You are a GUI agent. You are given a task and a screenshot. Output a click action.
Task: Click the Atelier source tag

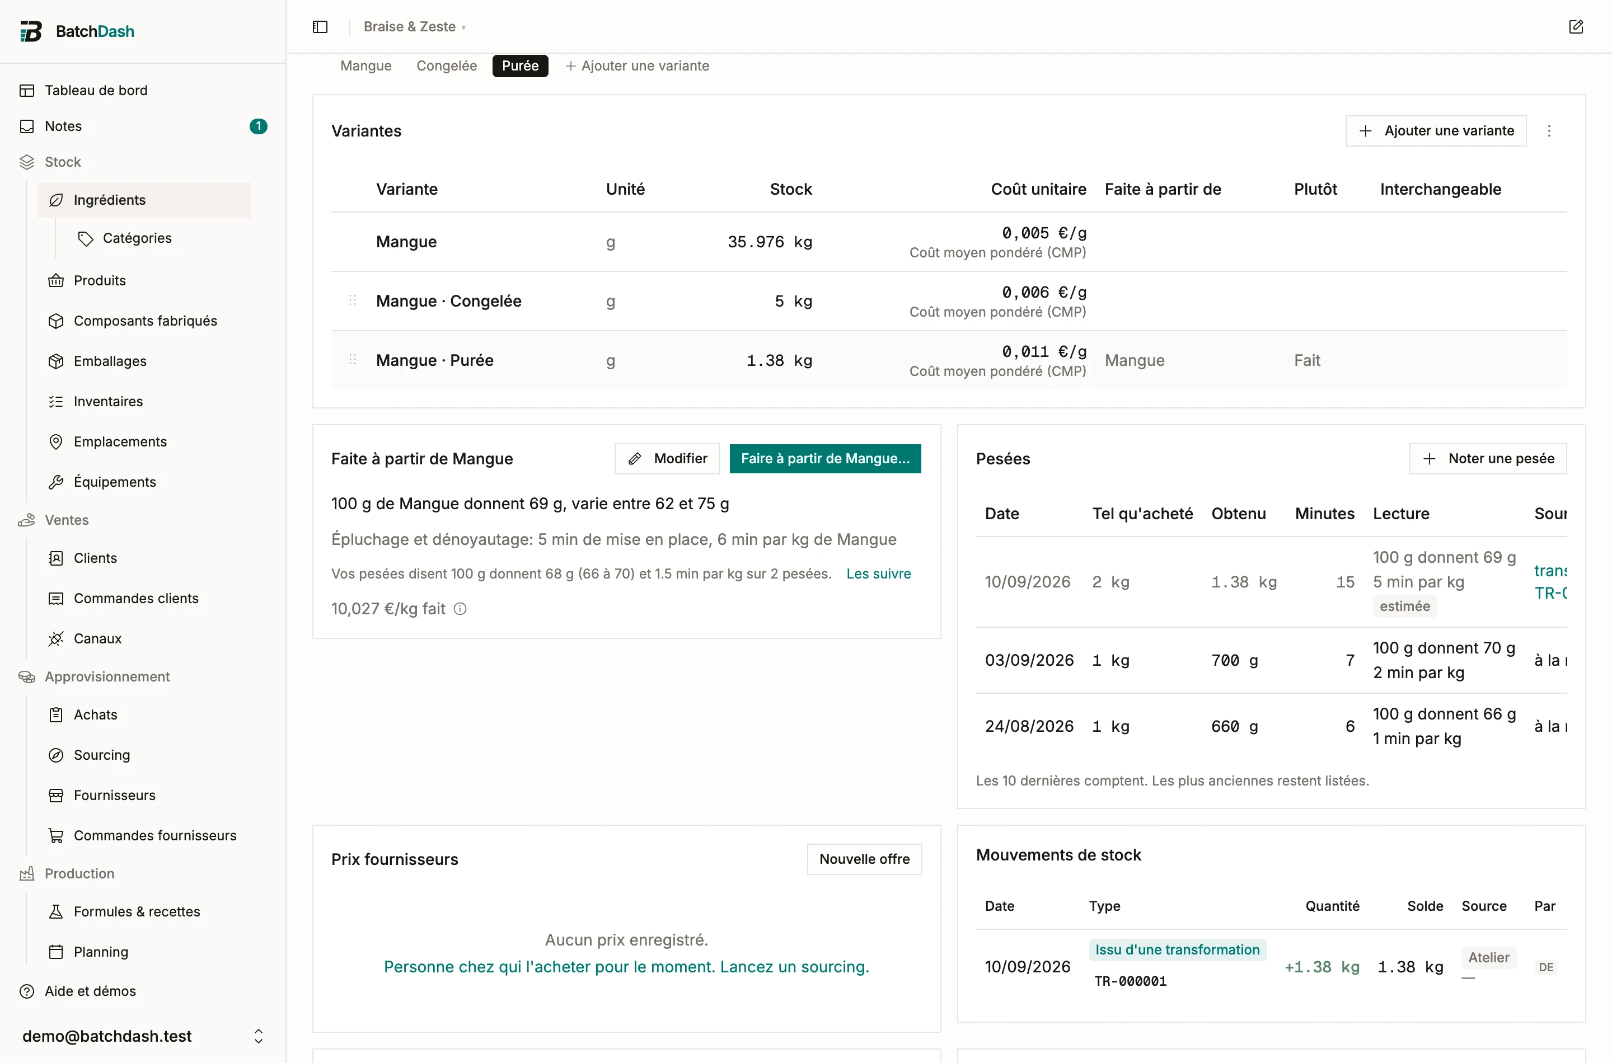[x=1488, y=957]
